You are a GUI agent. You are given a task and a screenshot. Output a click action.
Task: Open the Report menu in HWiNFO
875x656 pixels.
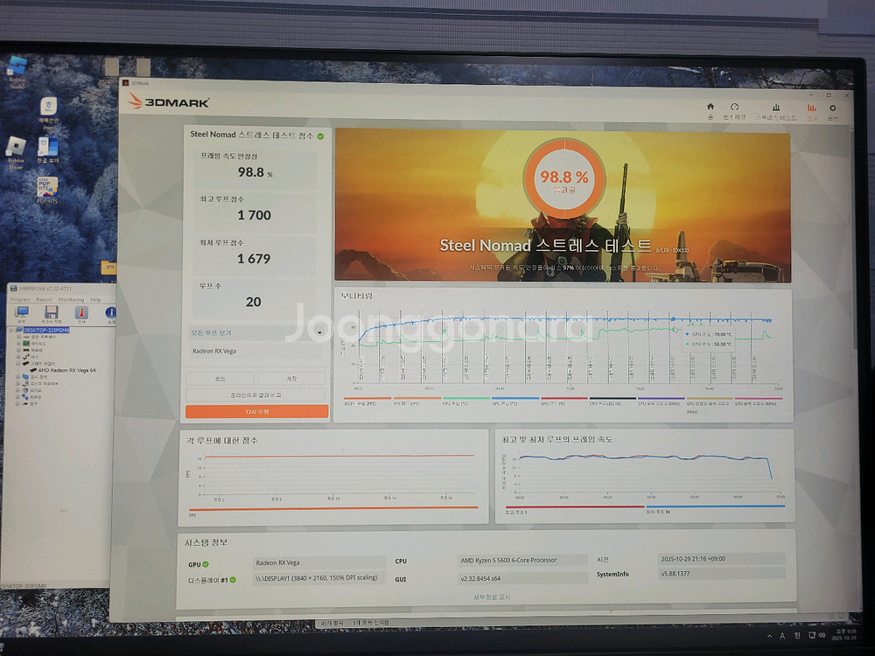click(x=44, y=299)
